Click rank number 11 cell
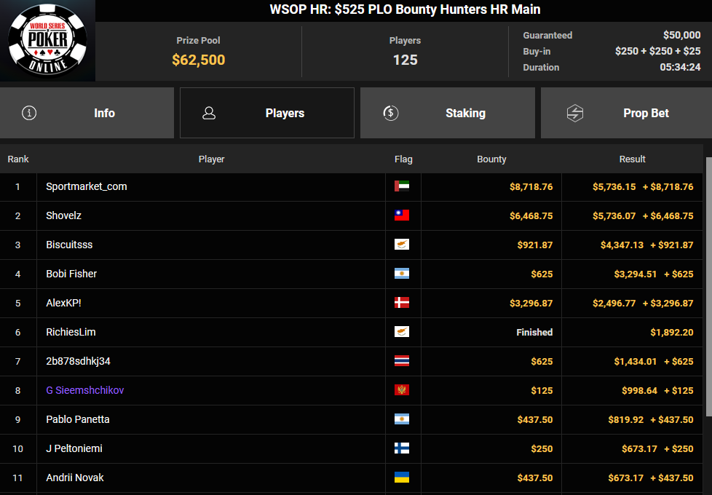 (17, 478)
